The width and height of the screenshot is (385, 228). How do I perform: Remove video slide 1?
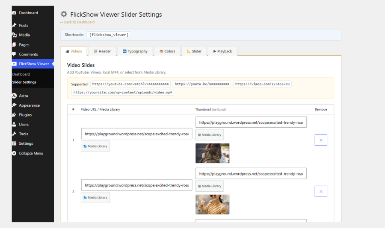click(321, 140)
